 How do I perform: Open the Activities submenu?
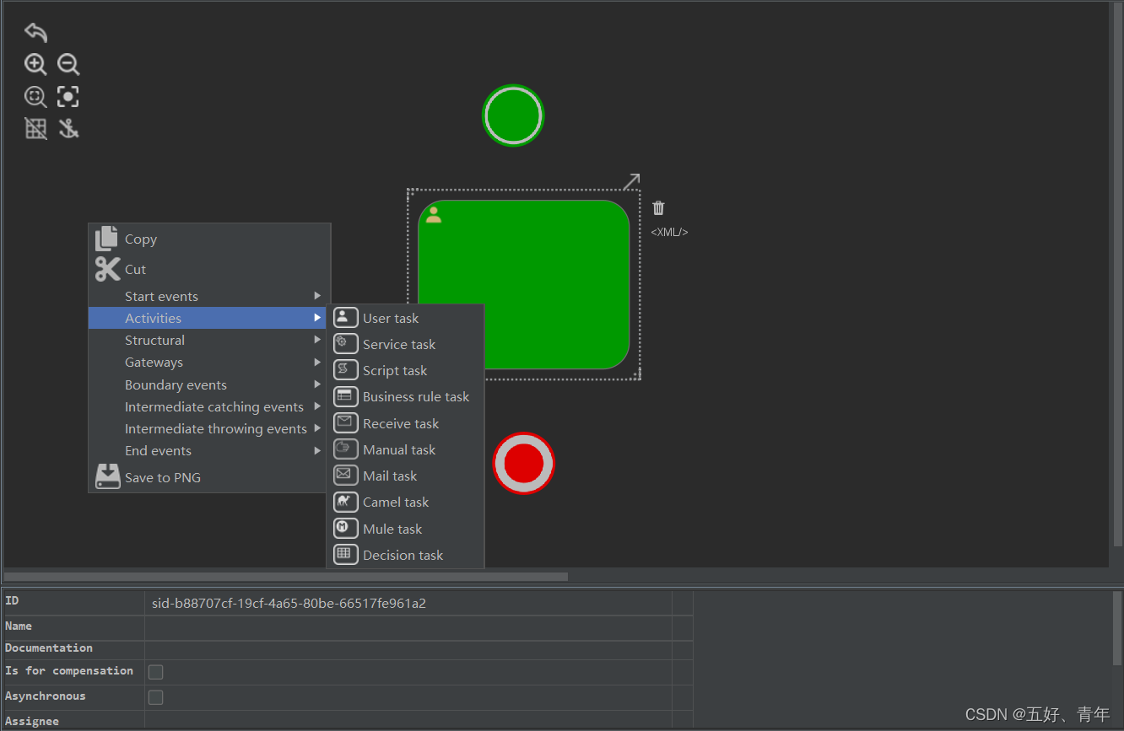pyautogui.click(x=209, y=318)
